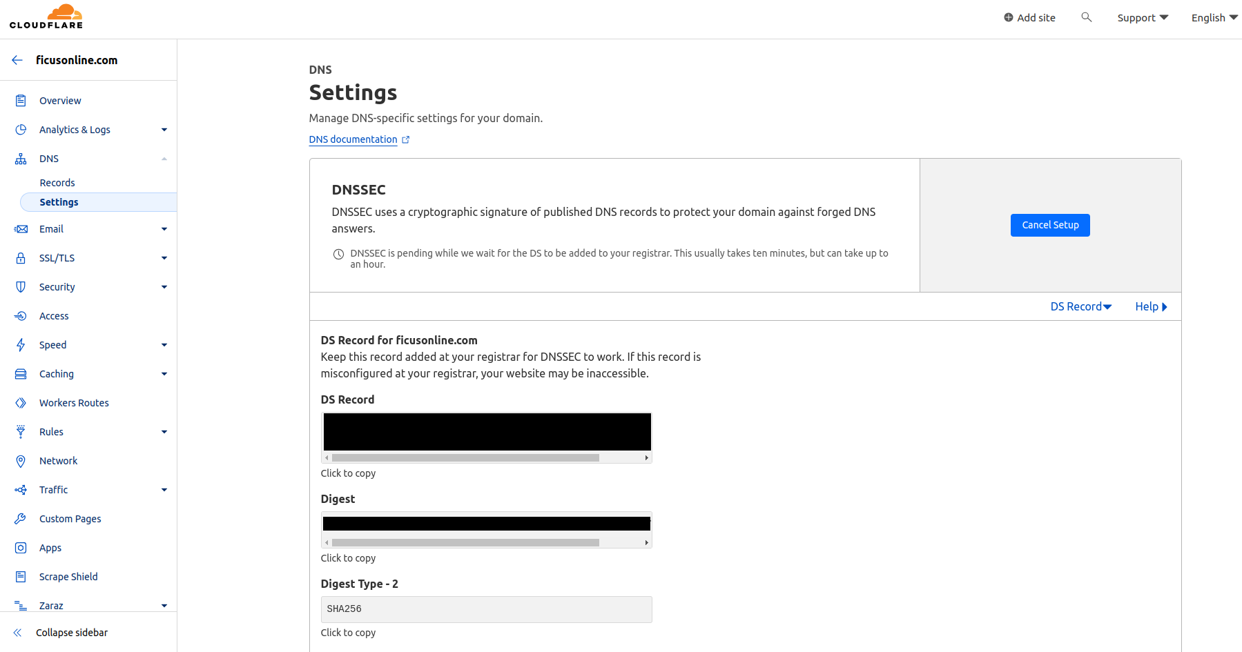Click the Rules filter icon
1242x652 pixels.
[21, 432]
